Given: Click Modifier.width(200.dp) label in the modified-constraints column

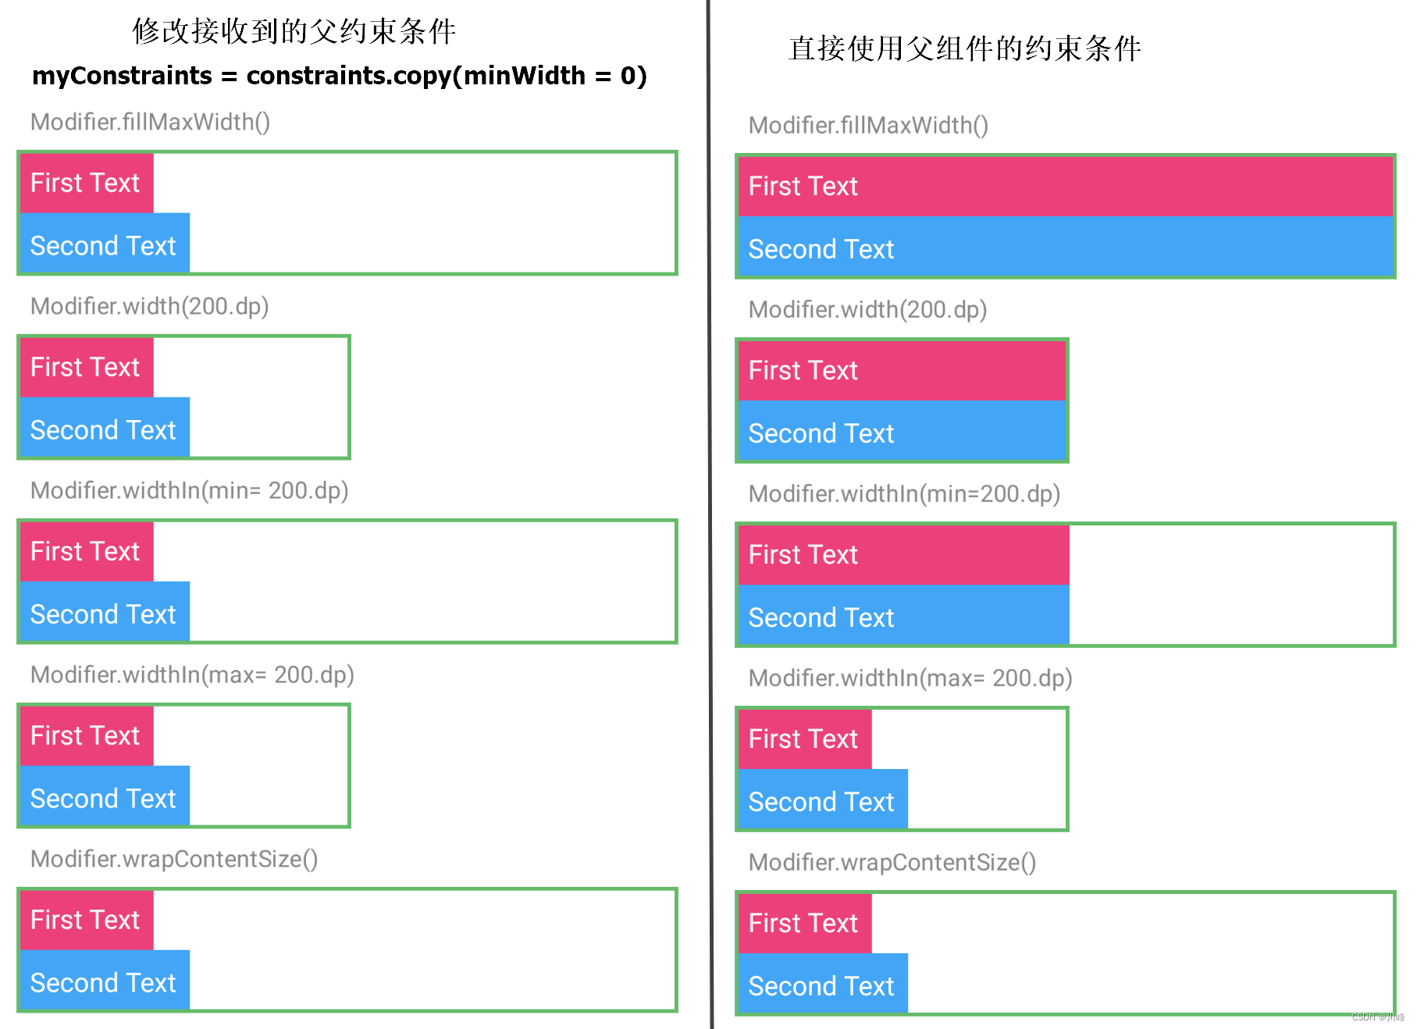Looking at the screenshot, I should 149,306.
